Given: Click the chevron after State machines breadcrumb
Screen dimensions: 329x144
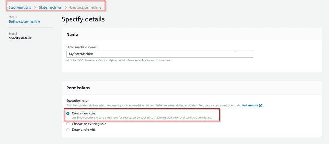Looking at the screenshot, I should (66, 7).
